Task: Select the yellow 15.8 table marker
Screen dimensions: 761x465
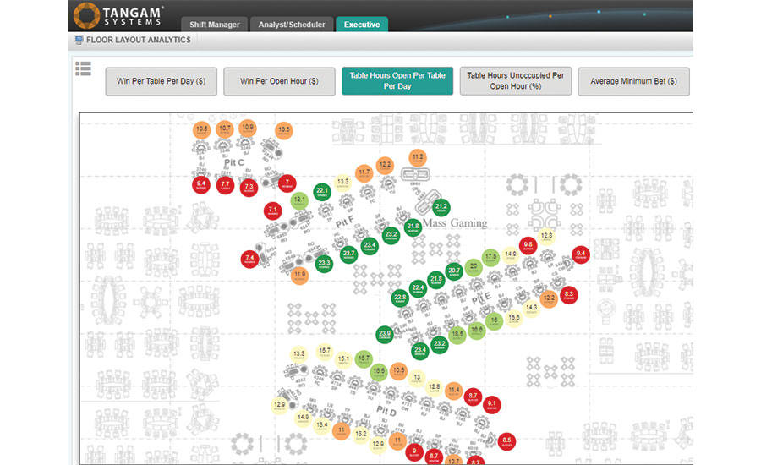Action: click(513, 319)
